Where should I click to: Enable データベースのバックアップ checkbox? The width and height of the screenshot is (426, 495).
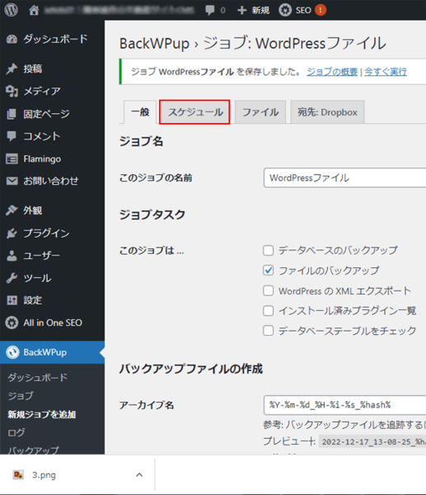coord(269,250)
